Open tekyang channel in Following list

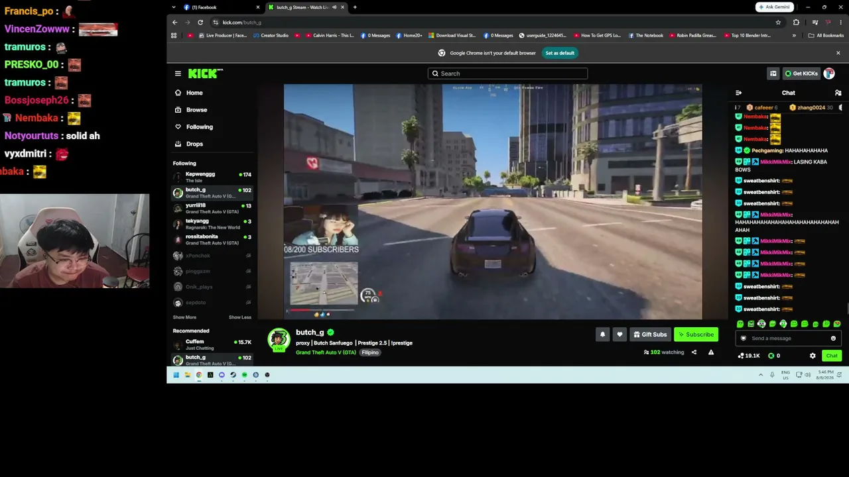click(212, 224)
